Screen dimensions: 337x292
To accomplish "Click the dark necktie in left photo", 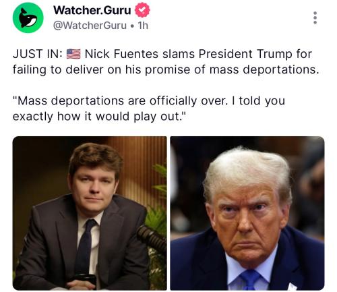I will (x=85, y=247).
